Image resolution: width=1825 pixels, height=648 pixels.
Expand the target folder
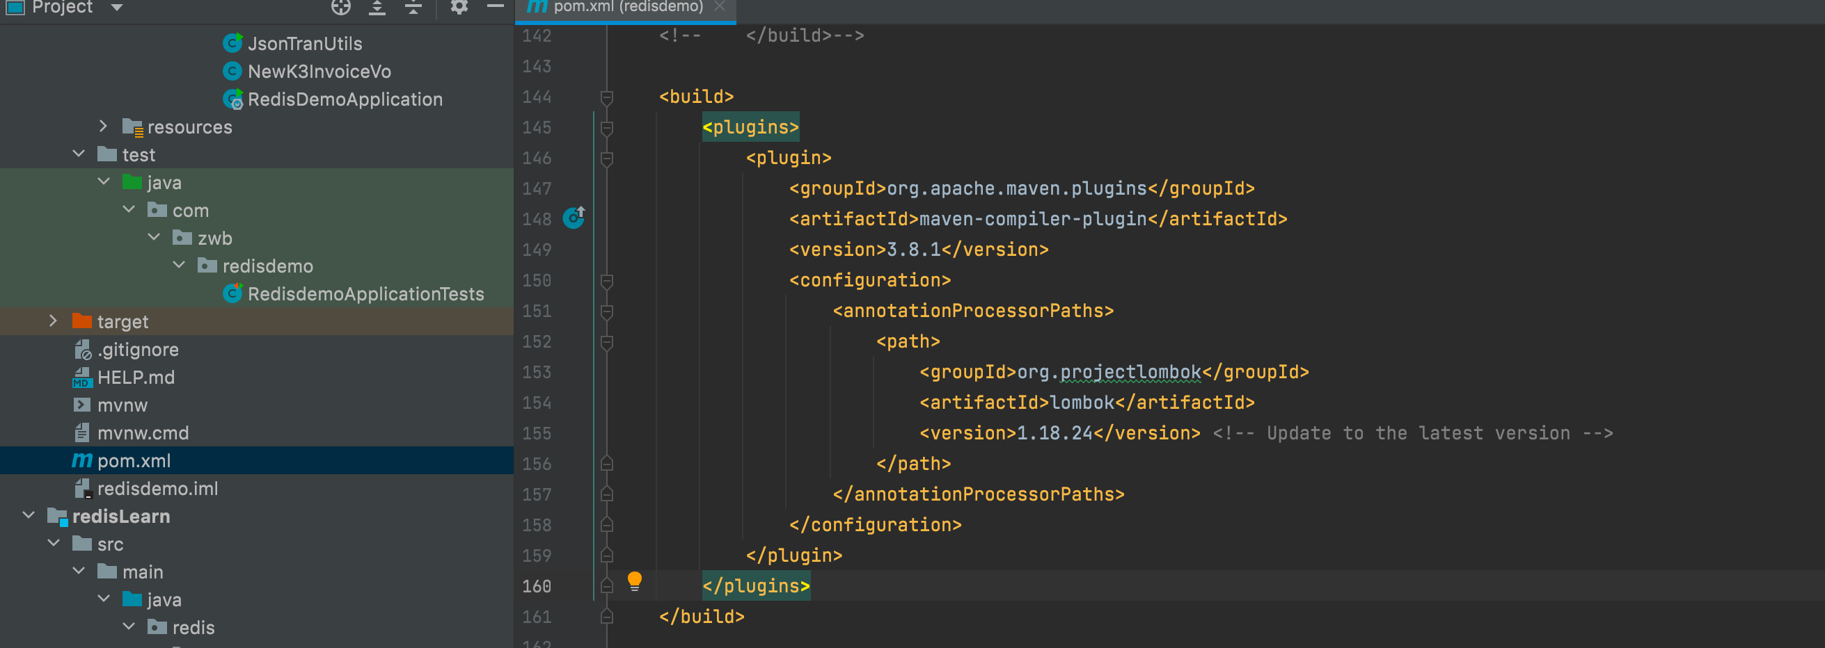tap(53, 321)
